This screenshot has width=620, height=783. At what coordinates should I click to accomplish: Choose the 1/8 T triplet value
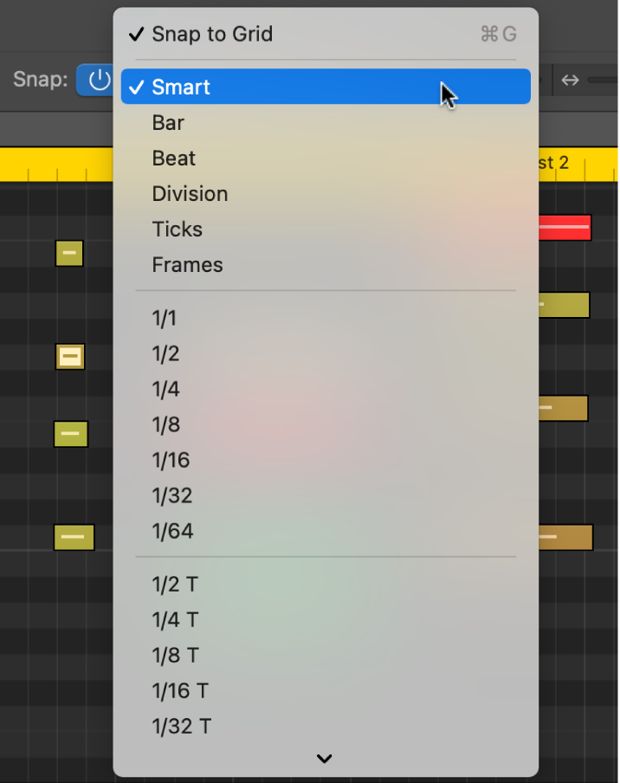(175, 656)
